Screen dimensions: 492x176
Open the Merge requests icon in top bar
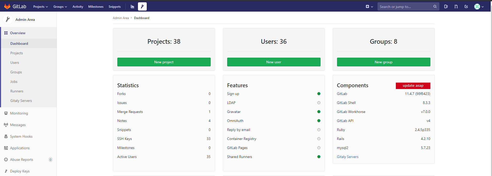[x=456, y=7]
